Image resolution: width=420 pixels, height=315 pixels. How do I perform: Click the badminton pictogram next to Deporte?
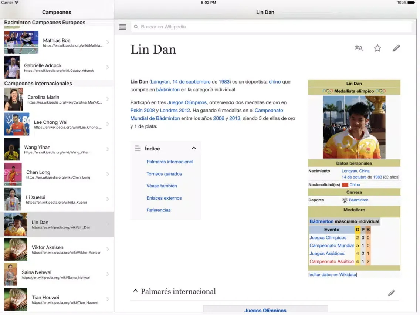[x=345, y=200]
